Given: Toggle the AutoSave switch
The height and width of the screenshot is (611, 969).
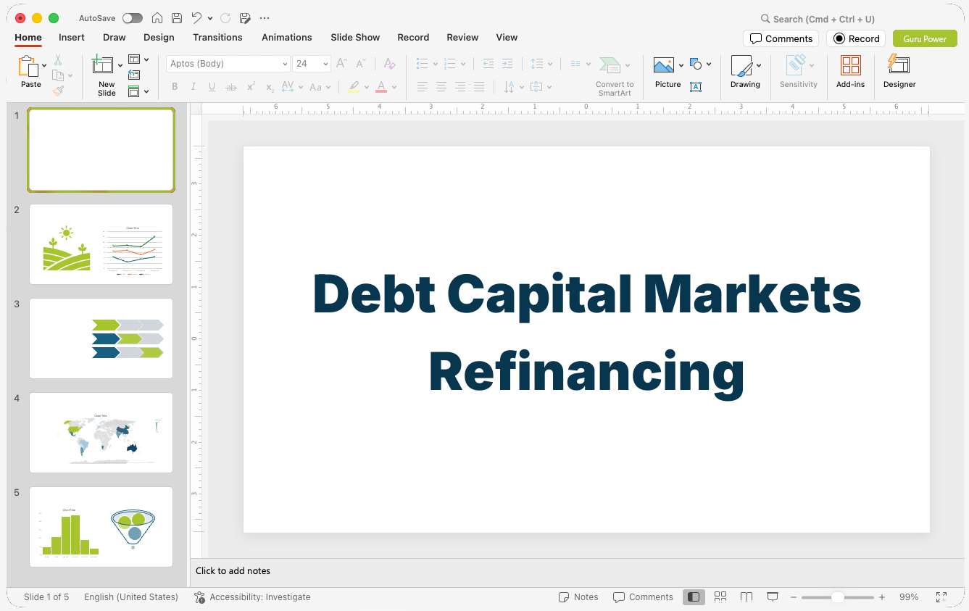Looking at the screenshot, I should [133, 18].
